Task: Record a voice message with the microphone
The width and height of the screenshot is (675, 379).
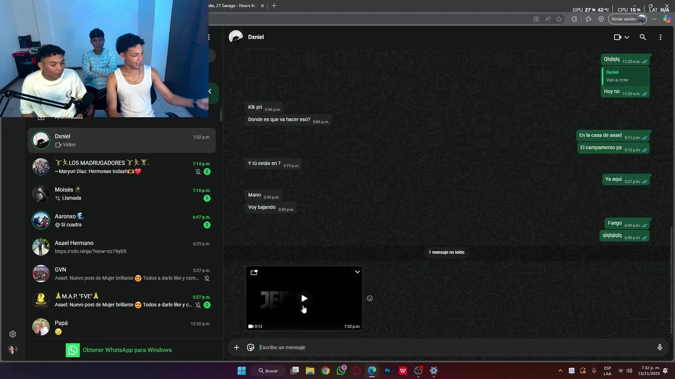Action: pos(659,347)
